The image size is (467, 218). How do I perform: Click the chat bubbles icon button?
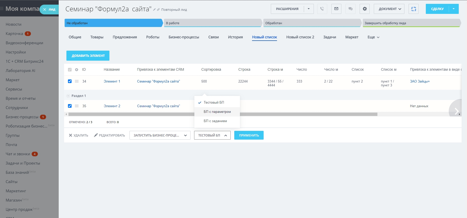350,9
